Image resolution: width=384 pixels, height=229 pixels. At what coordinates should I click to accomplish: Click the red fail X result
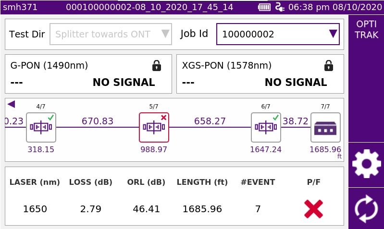tap(313, 209)
